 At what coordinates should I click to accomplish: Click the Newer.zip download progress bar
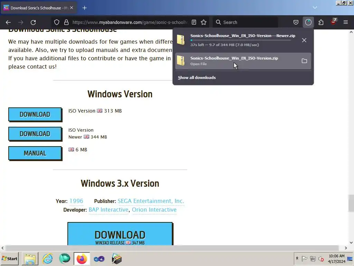[241, 40]
